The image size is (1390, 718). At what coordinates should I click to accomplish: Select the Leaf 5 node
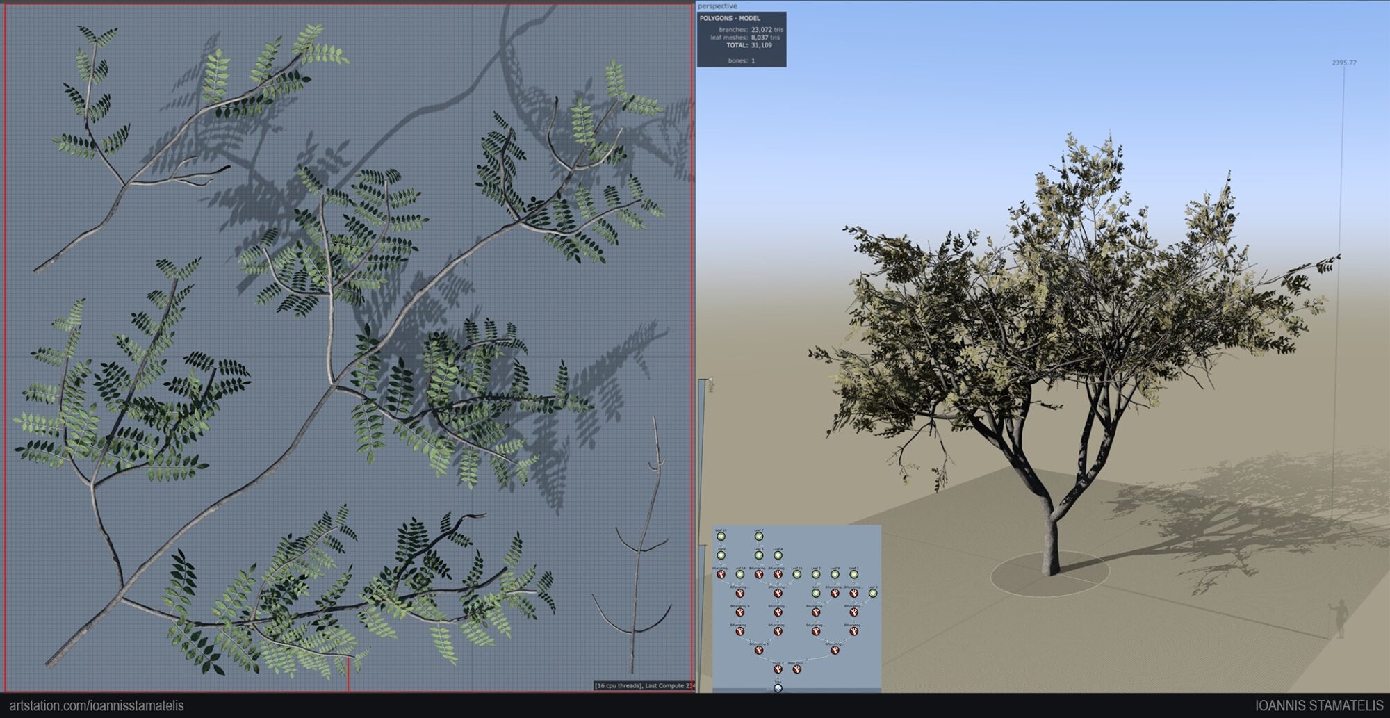click(x=759, y=555)
